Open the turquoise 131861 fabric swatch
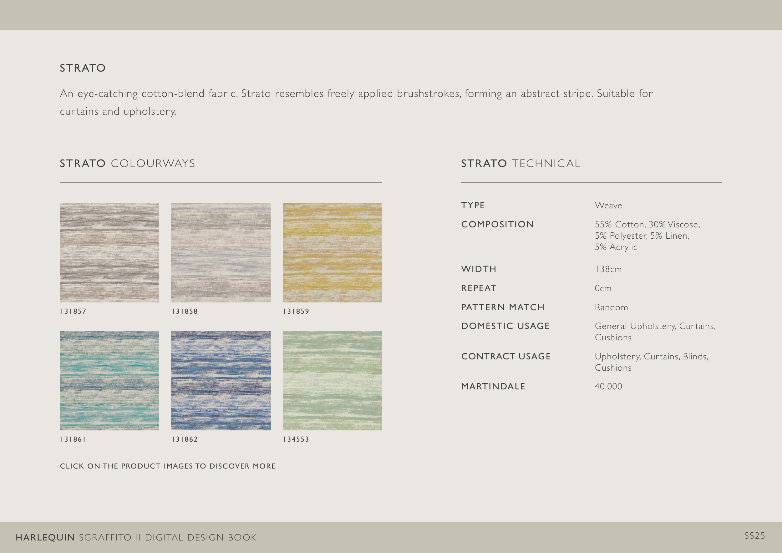 point(109,380)
